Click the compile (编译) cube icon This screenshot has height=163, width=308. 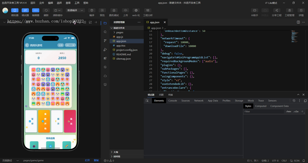point(92,10)
